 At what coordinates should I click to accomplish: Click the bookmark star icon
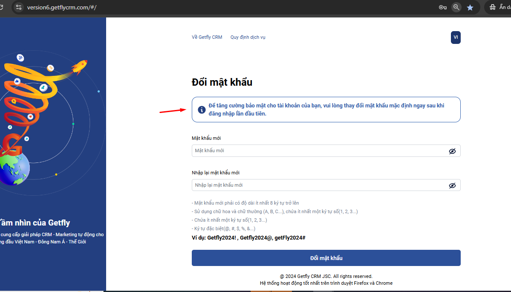pyautogui.click(x=470, y=7)
